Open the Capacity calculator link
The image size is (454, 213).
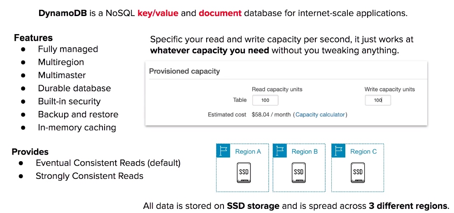(320, 115)
